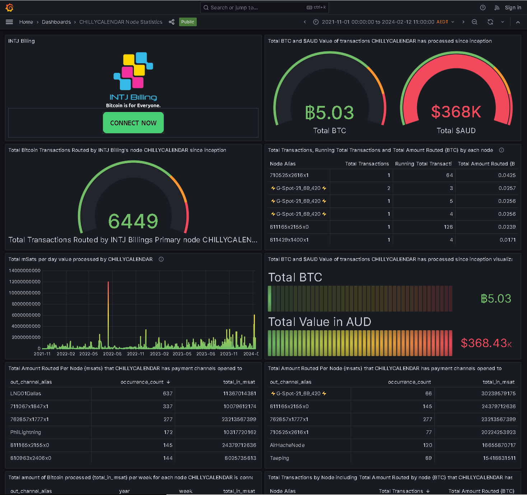
Task: Click the share dashboard icon
Action: (x=172, y=22)
